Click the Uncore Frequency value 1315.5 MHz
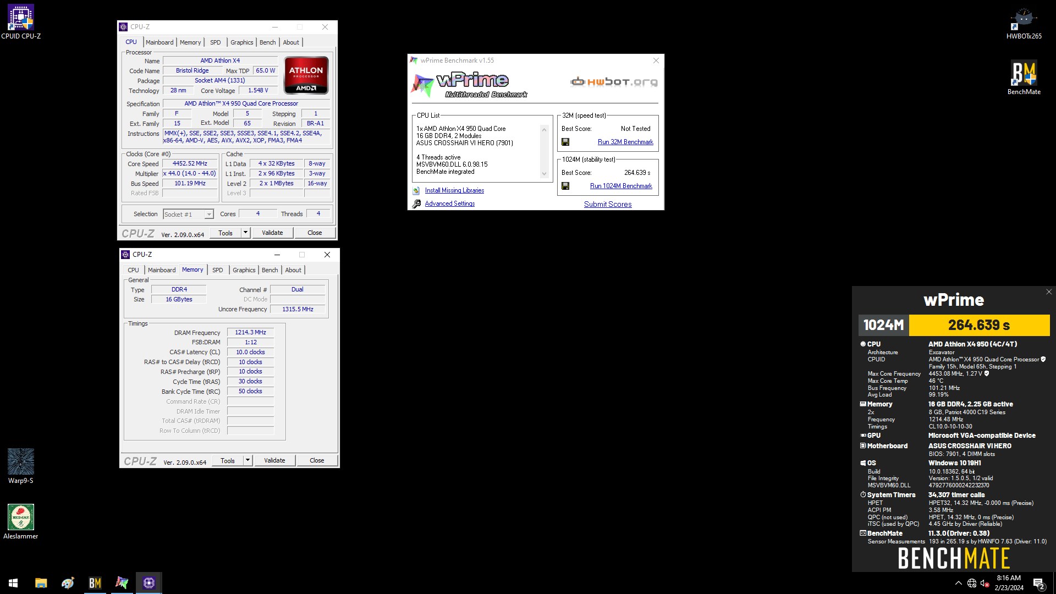Viewport: 1056px width, 594px height. pos(298,309)
